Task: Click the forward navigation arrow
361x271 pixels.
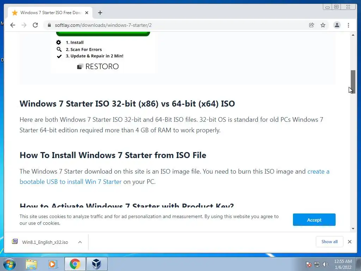Action: (24, 25)
